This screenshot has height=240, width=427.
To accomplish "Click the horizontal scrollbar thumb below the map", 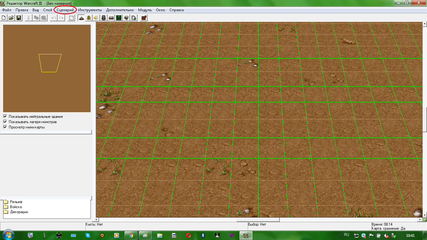I will coord(258,220).
